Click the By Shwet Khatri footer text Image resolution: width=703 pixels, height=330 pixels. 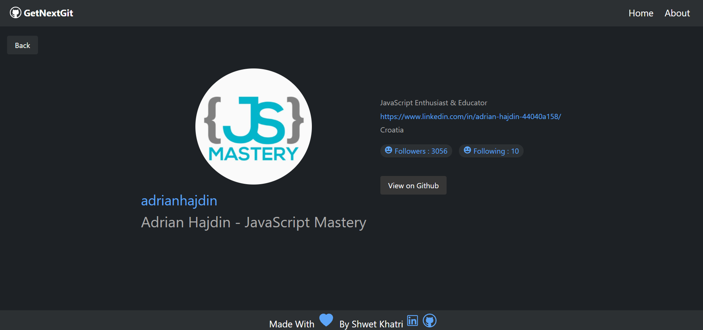371,324
